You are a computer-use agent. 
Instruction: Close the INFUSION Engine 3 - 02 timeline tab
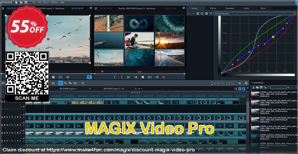click(x=136, y=89)
